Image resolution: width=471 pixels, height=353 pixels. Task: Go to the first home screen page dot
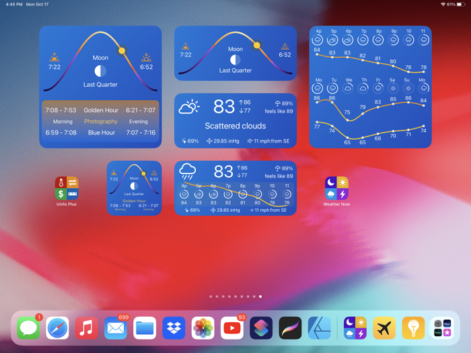click(x=211, y=297)
